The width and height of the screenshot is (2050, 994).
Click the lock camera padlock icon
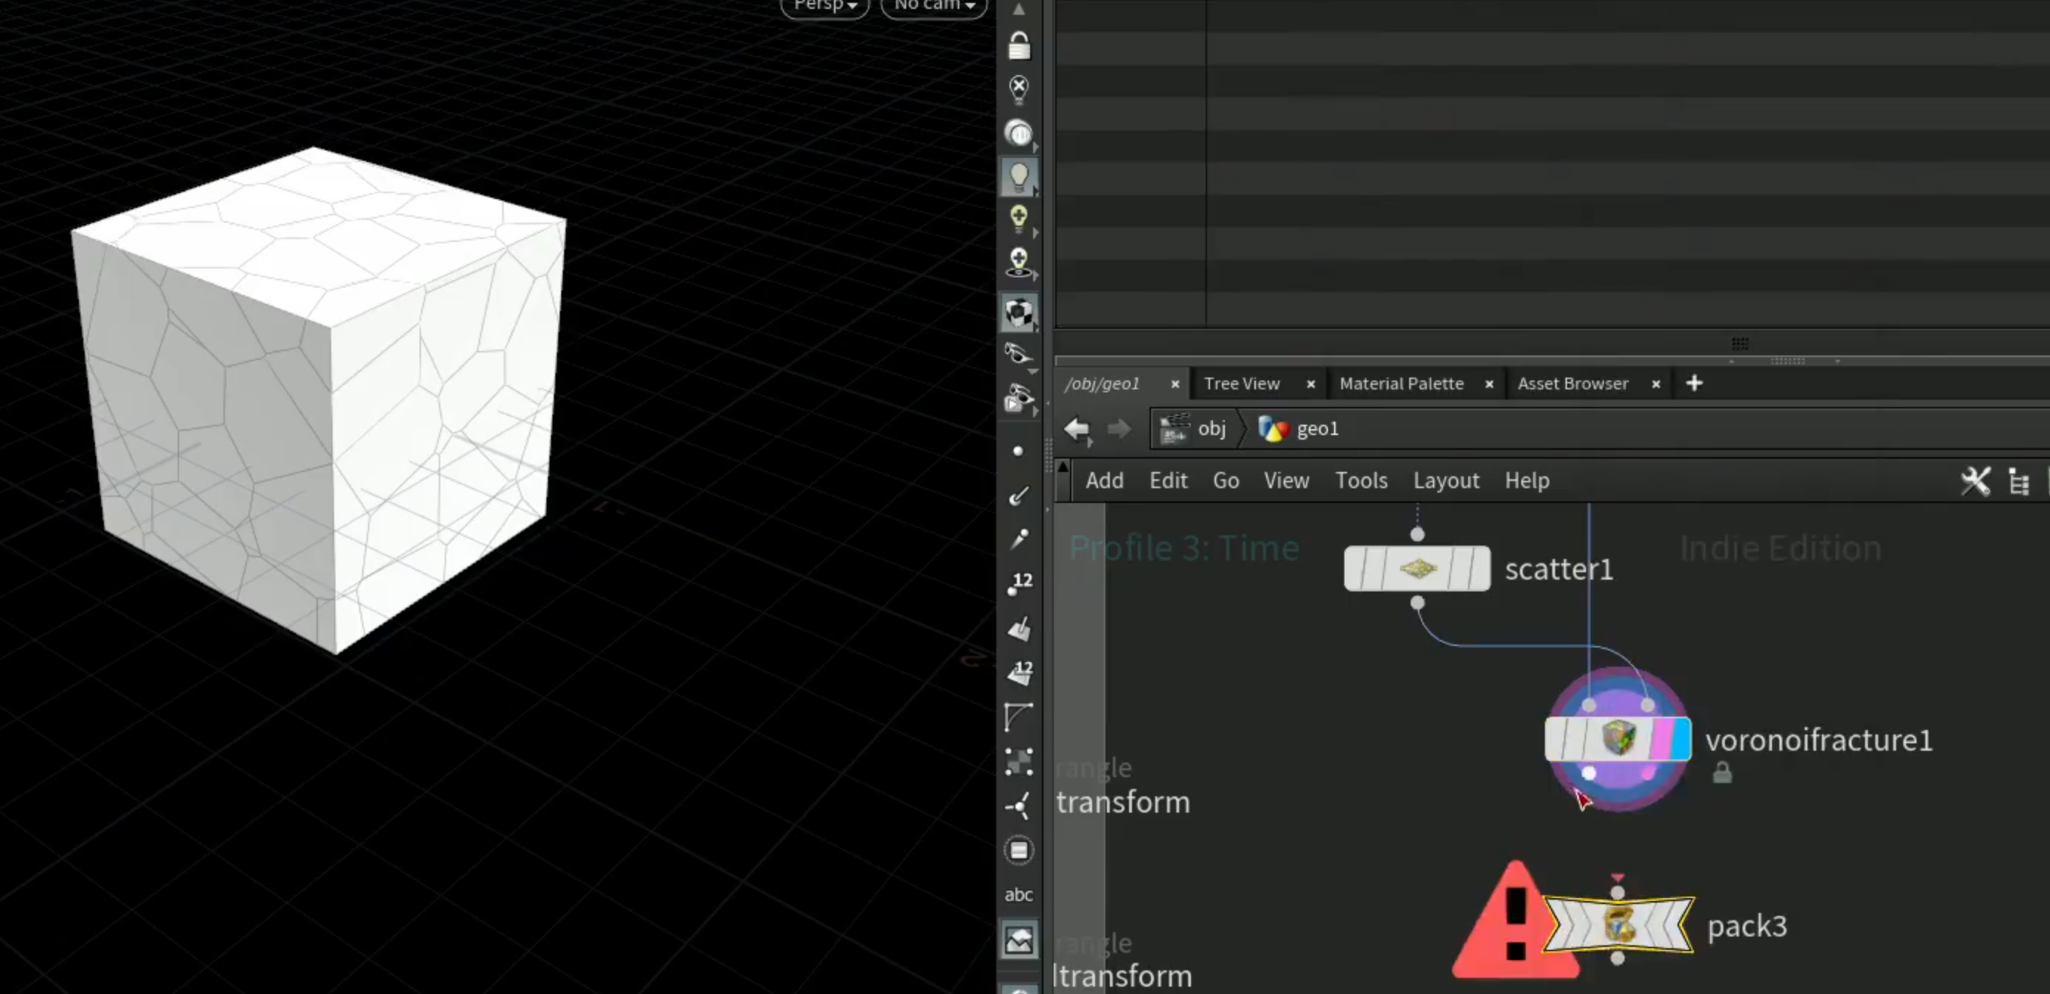1018,46
